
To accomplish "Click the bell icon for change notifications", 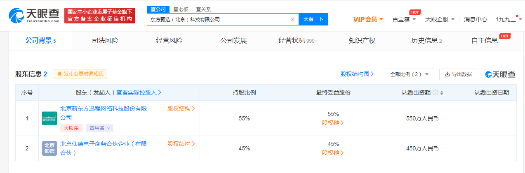I will click(x=60, y=74).
